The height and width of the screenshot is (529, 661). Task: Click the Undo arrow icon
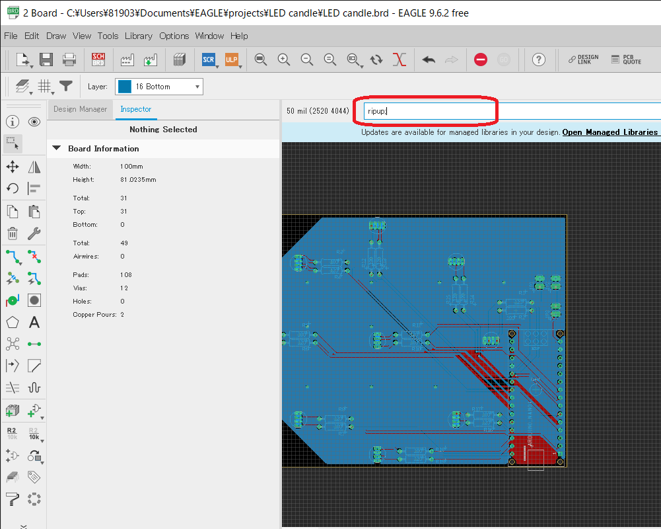pos(429,60)
